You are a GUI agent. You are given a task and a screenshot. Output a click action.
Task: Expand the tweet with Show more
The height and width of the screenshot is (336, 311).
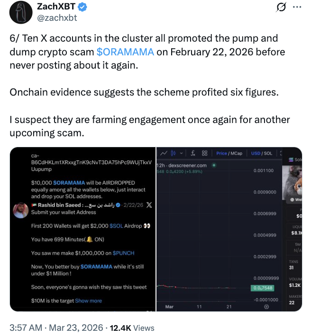point(88,301)
